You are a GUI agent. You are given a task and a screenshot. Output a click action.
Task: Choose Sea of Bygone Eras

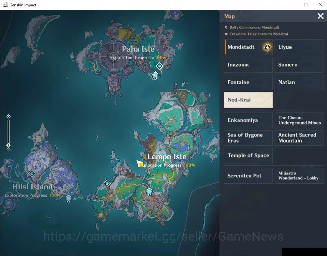click(x=248, y=138)
